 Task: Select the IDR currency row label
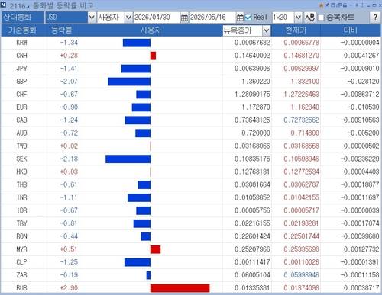click(21, 210)
